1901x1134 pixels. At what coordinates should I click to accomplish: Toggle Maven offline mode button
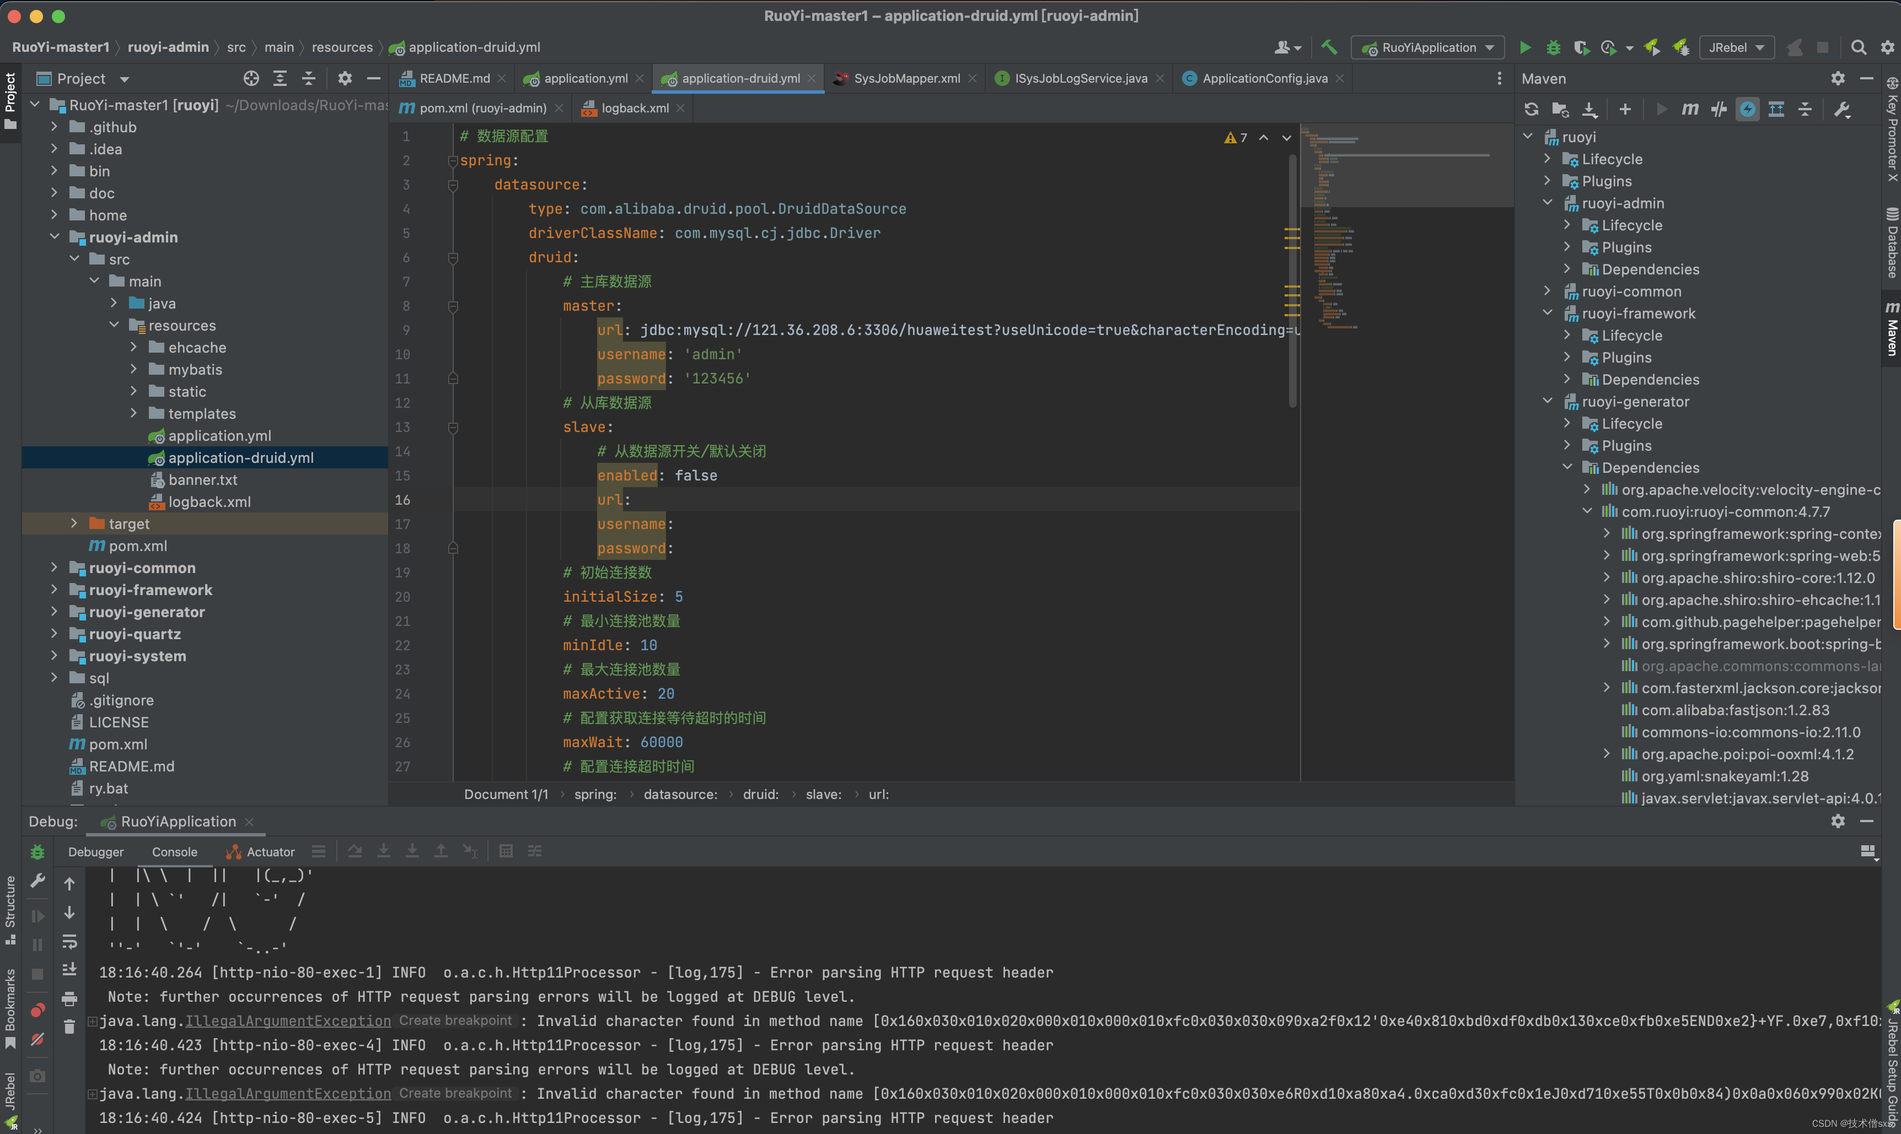coord(1719,109)
